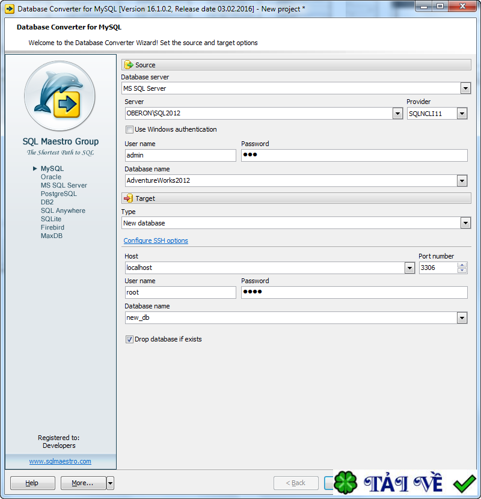Click the Help button
Viewport: 481px width, 499px height.
[x=32, y=483]
